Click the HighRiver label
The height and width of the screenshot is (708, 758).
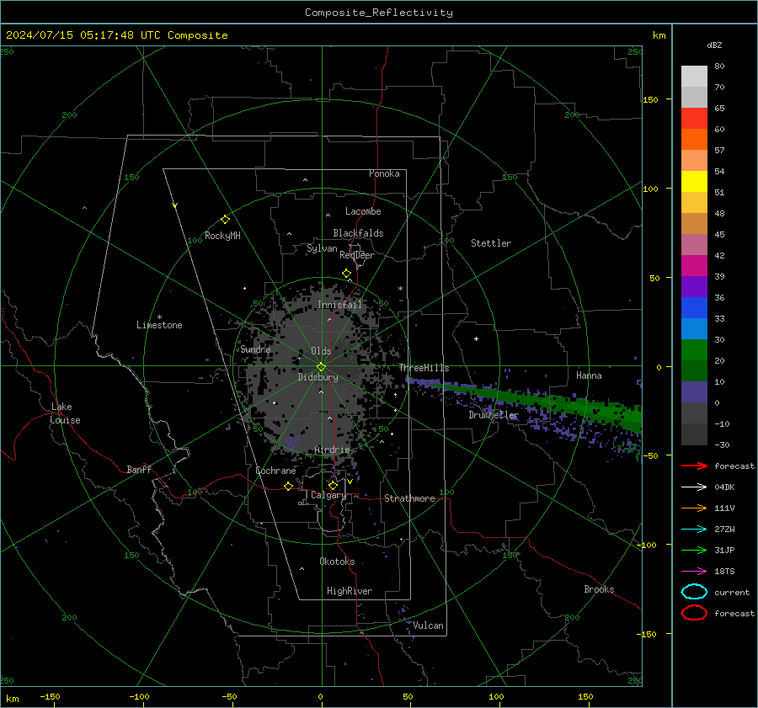[x=350, y=591]
